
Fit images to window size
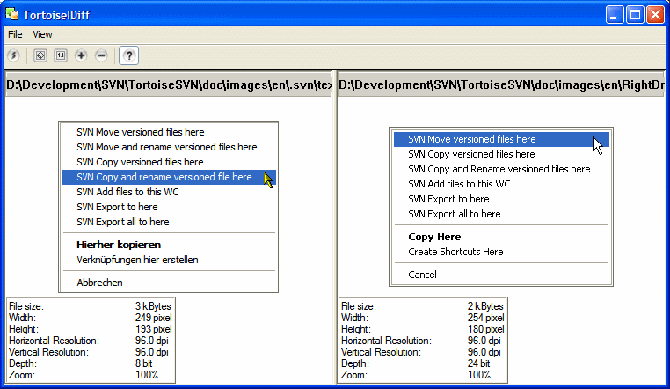click(x=40, y=55)
